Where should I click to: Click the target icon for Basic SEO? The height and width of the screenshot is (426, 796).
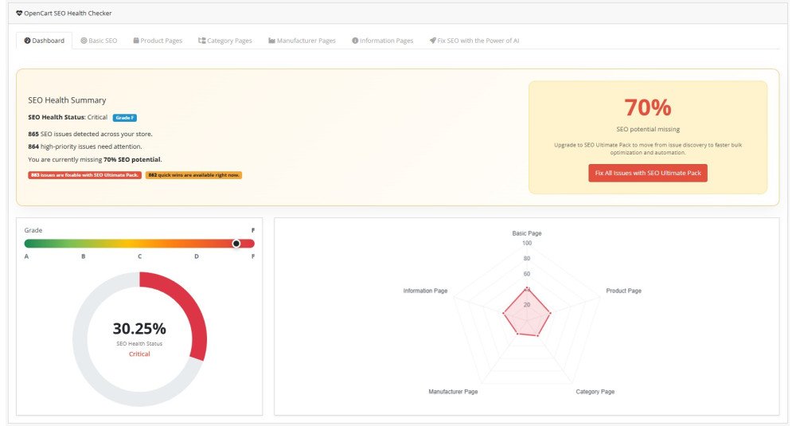(84, 41)
